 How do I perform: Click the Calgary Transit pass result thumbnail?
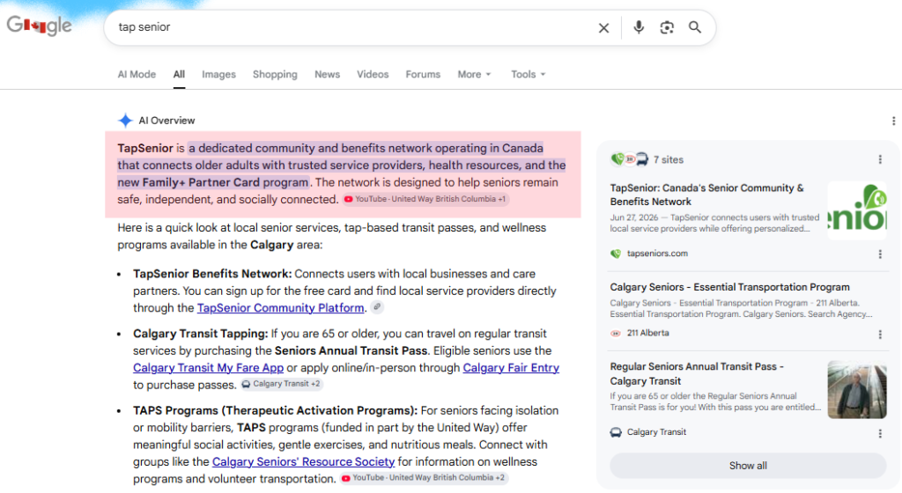[856, 390]
